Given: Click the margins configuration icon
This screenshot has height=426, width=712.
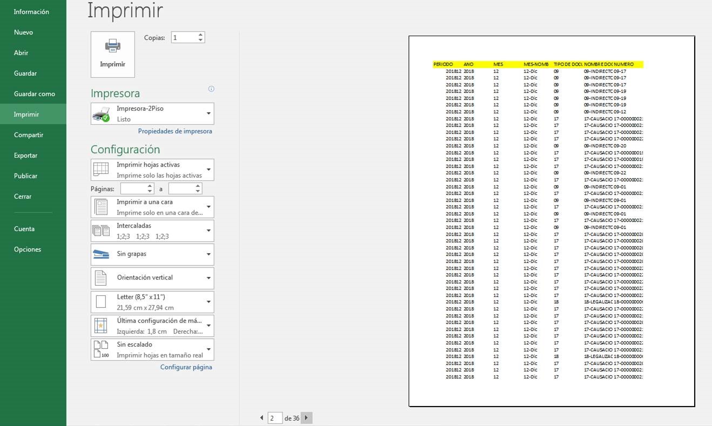Looking at the screenshot, I should pyautogui.click(x=100, y=325).
